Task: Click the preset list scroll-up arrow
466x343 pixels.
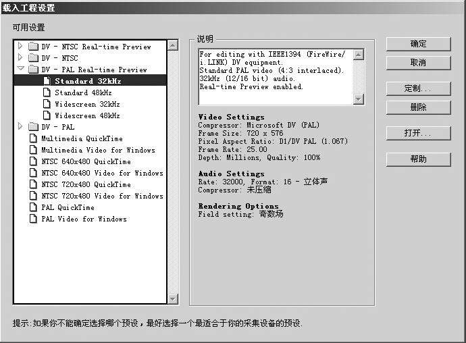Action: click(173, 45)
